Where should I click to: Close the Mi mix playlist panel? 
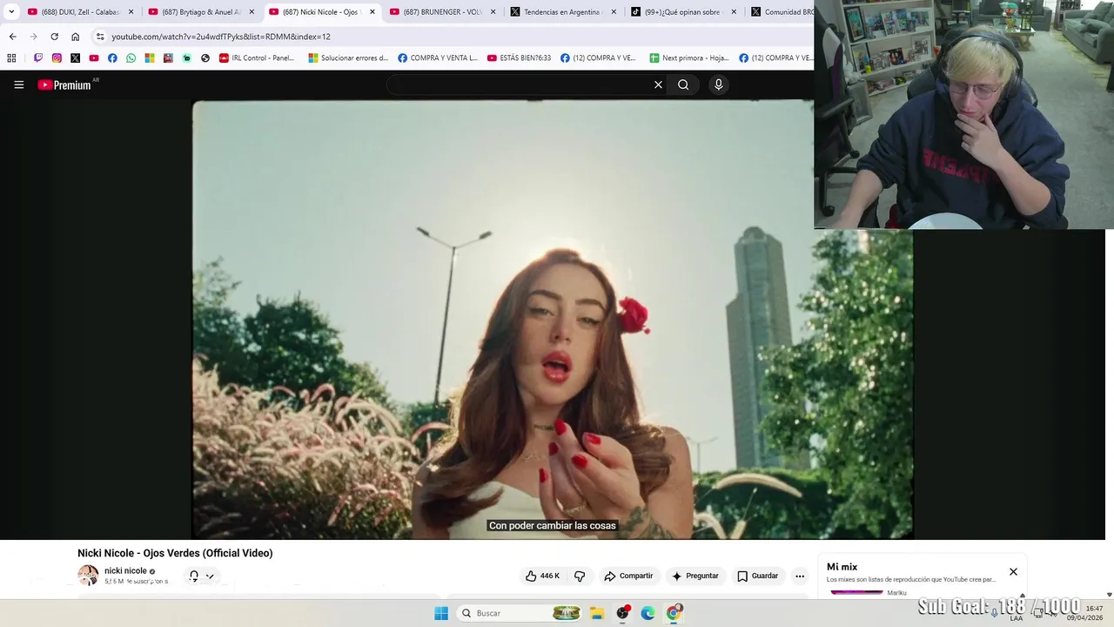click(x=1013, y=572)
